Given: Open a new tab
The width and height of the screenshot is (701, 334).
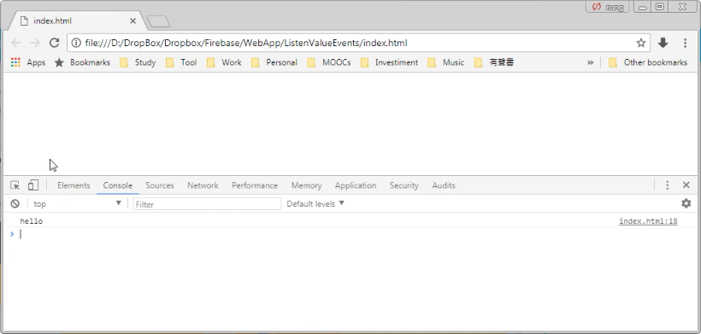Looking at the screenshot, I should click(158, 21).
